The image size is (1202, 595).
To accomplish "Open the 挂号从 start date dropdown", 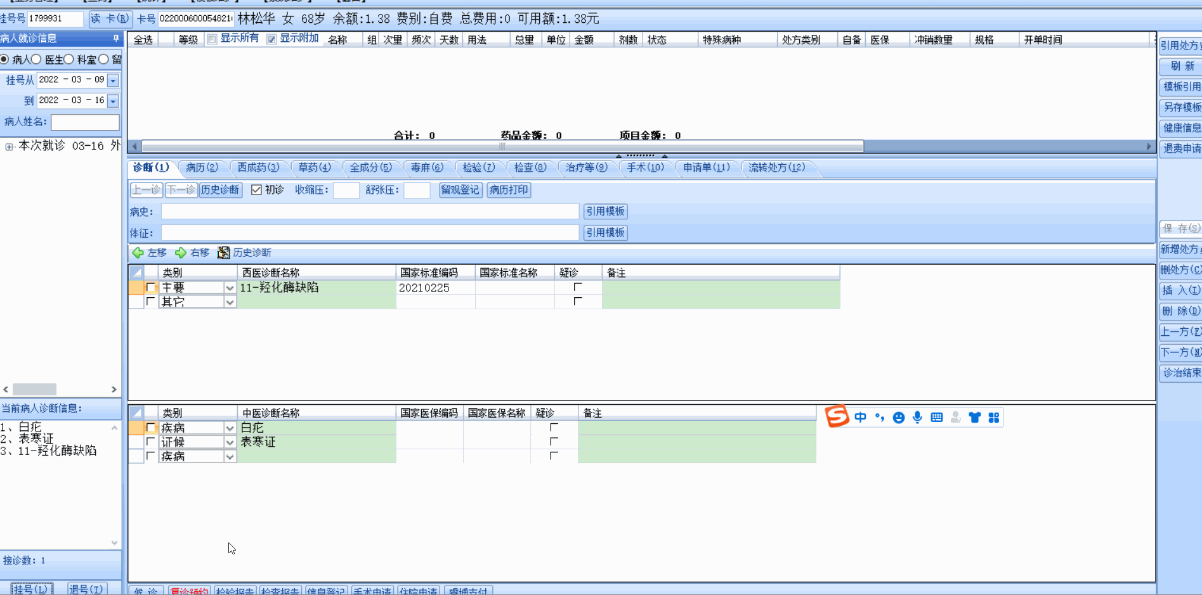I will pos(113,80).
